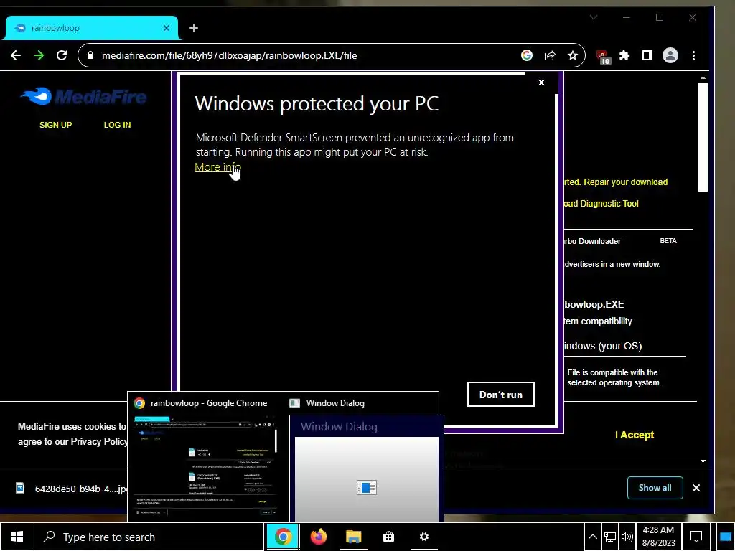Close the rainbowloop tab
The image size is (735, 551).
coord(167,28)
